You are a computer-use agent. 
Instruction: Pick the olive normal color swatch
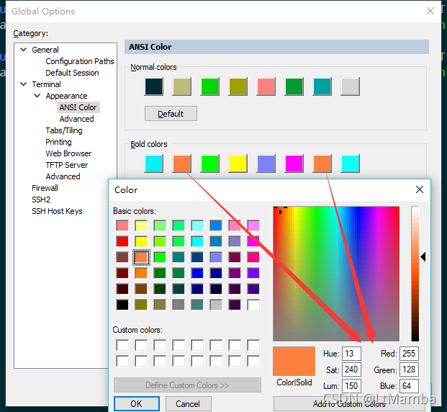(x=238, y=86)
